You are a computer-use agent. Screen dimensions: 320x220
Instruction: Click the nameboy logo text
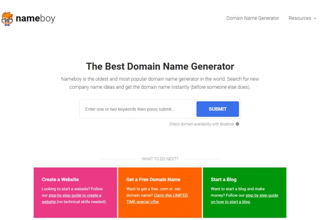35,19
